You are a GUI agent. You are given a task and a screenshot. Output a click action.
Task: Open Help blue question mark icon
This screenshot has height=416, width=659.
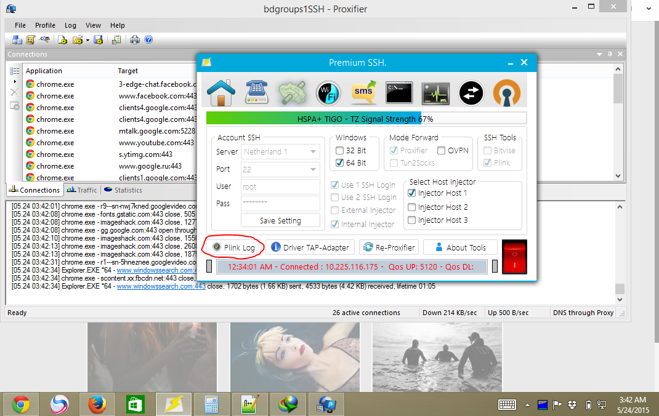coord(148,39)
